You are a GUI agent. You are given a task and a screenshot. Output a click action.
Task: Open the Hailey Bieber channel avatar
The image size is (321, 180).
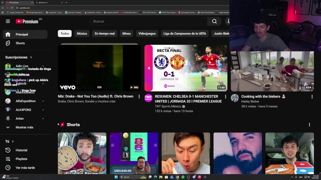tap(235, 98)
